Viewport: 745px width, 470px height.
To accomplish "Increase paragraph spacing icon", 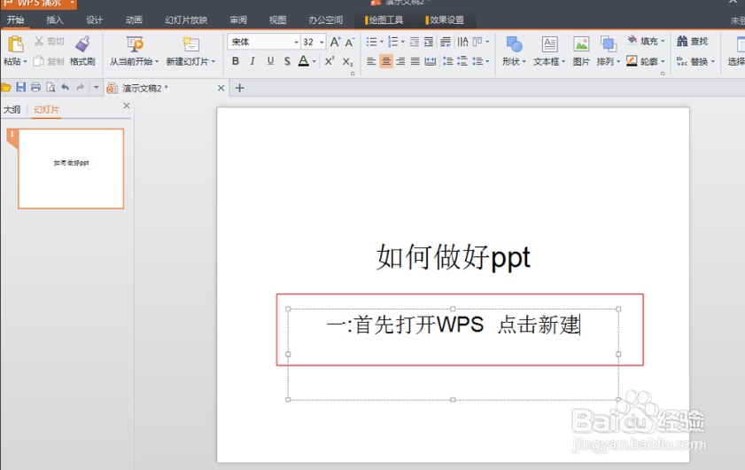I will point(447,61).
